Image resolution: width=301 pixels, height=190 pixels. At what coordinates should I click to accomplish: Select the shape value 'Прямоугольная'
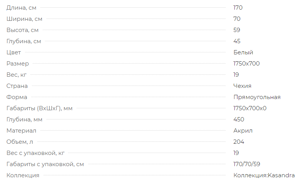257,97
